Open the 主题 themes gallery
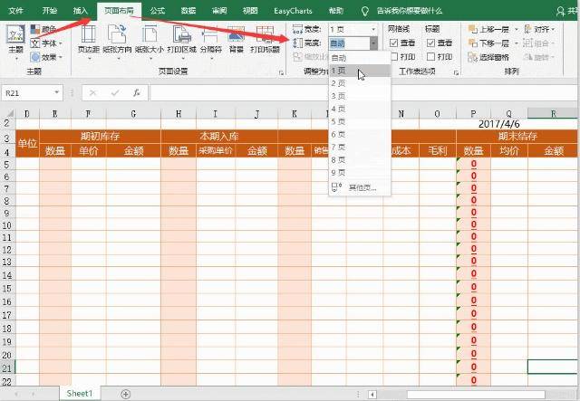The height and width of the screenshot is (401, 580). [15, 39]
